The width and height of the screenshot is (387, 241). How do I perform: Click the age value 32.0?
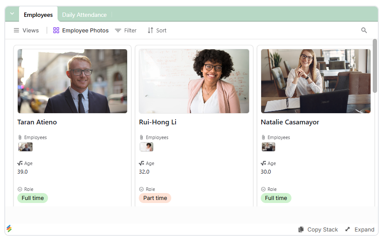[144, 172]
